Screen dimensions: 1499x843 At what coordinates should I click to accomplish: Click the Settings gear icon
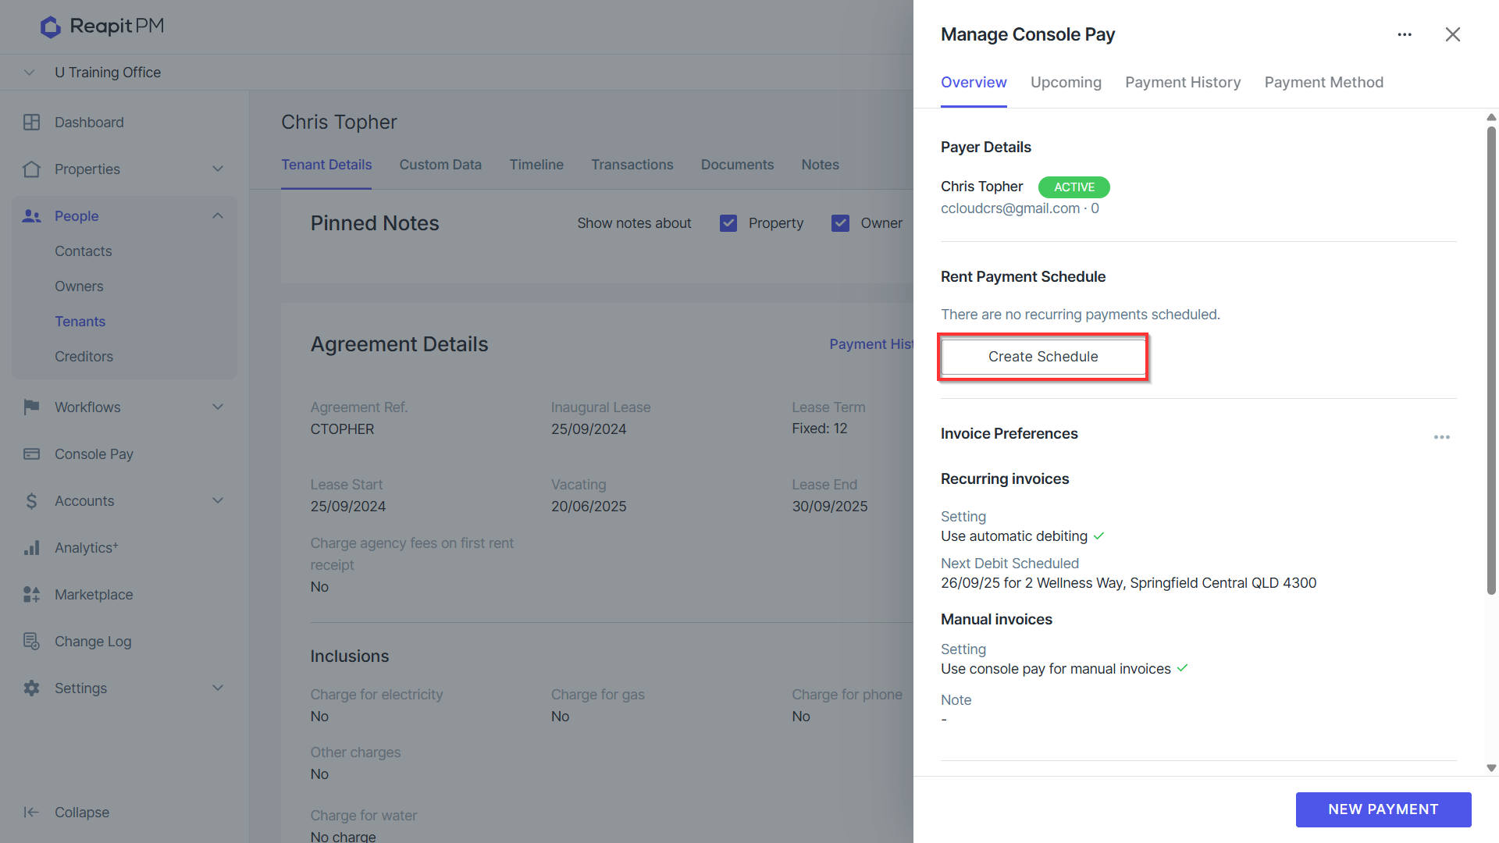[x=31, y=688]
